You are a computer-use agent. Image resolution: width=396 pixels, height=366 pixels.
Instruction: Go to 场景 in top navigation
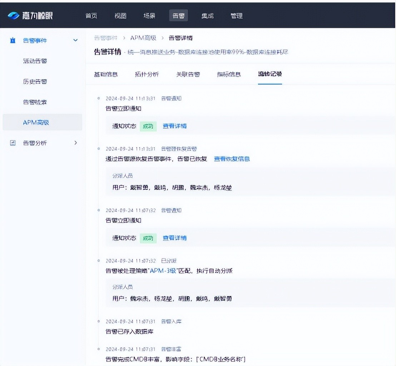149,16
